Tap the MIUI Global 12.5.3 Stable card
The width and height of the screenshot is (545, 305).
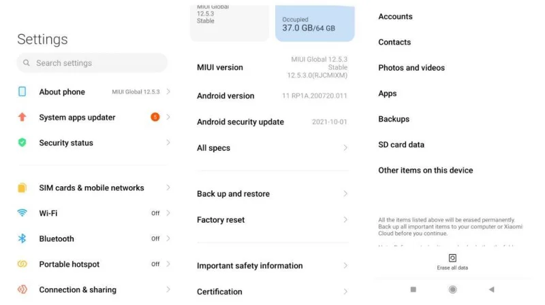pyautogui.click(x=230, y=24)
